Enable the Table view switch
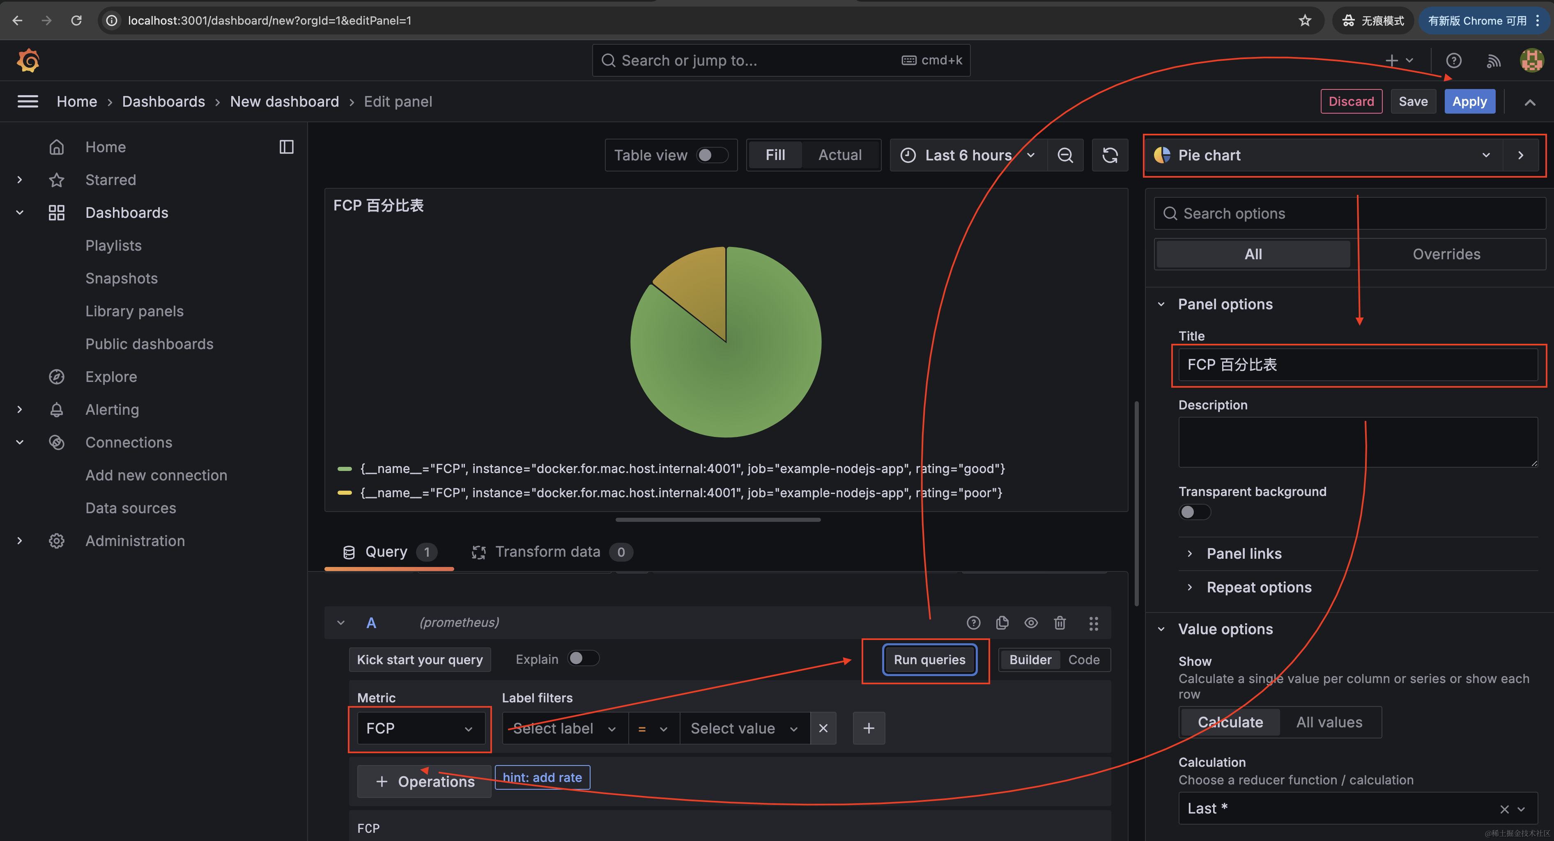This screenshot has height=841, width=1554. click(712, 155)
